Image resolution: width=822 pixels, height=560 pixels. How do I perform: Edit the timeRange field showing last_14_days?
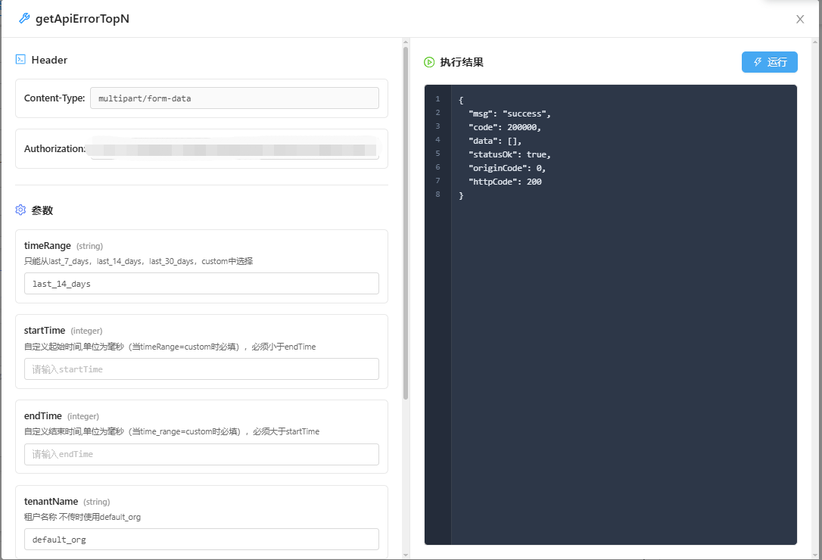(201, 284)
